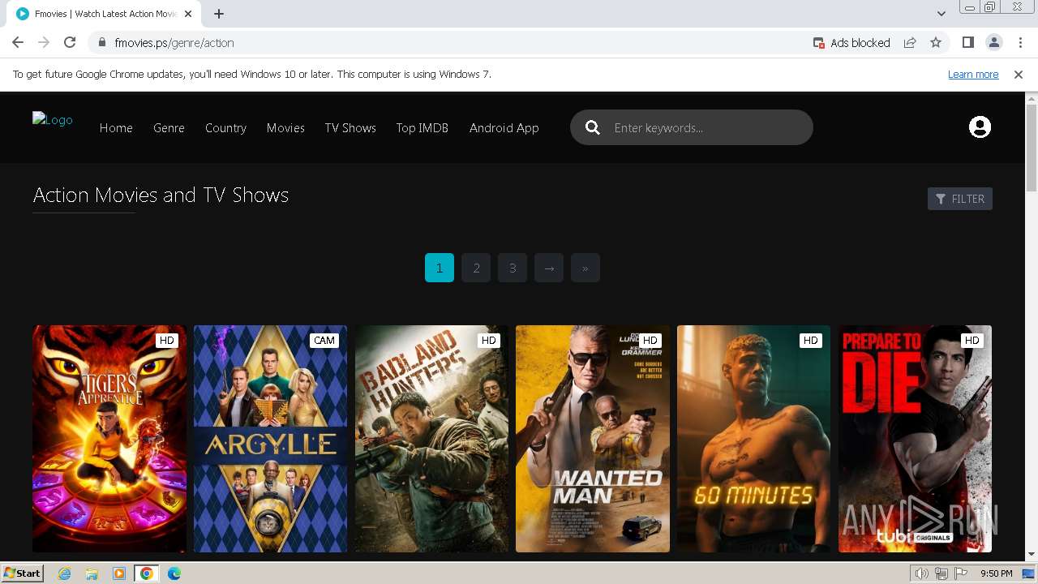Go to Home in site navigation
This screenshot has width=1038, height=584.
click(116, 127)
